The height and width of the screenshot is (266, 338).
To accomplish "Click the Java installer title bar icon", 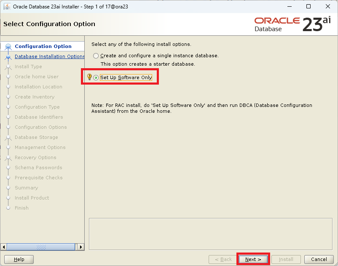I will pyautogui.click(x=7, y=7).
